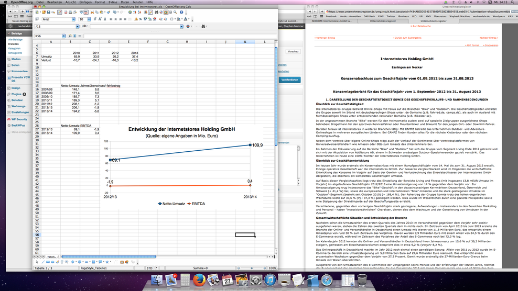Click the OpenOffice Help question mark icon
This screenshot has width=518, height=291.
[x=181, y=12]
